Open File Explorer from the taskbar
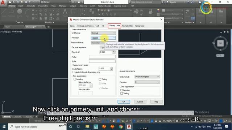 87,127
